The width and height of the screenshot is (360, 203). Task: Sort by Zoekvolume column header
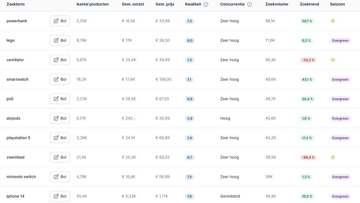276,4
